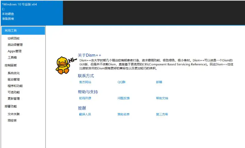The image size is (245, 148).
Task: Select 预应答 in the sidebar
Action: [12, 120]
